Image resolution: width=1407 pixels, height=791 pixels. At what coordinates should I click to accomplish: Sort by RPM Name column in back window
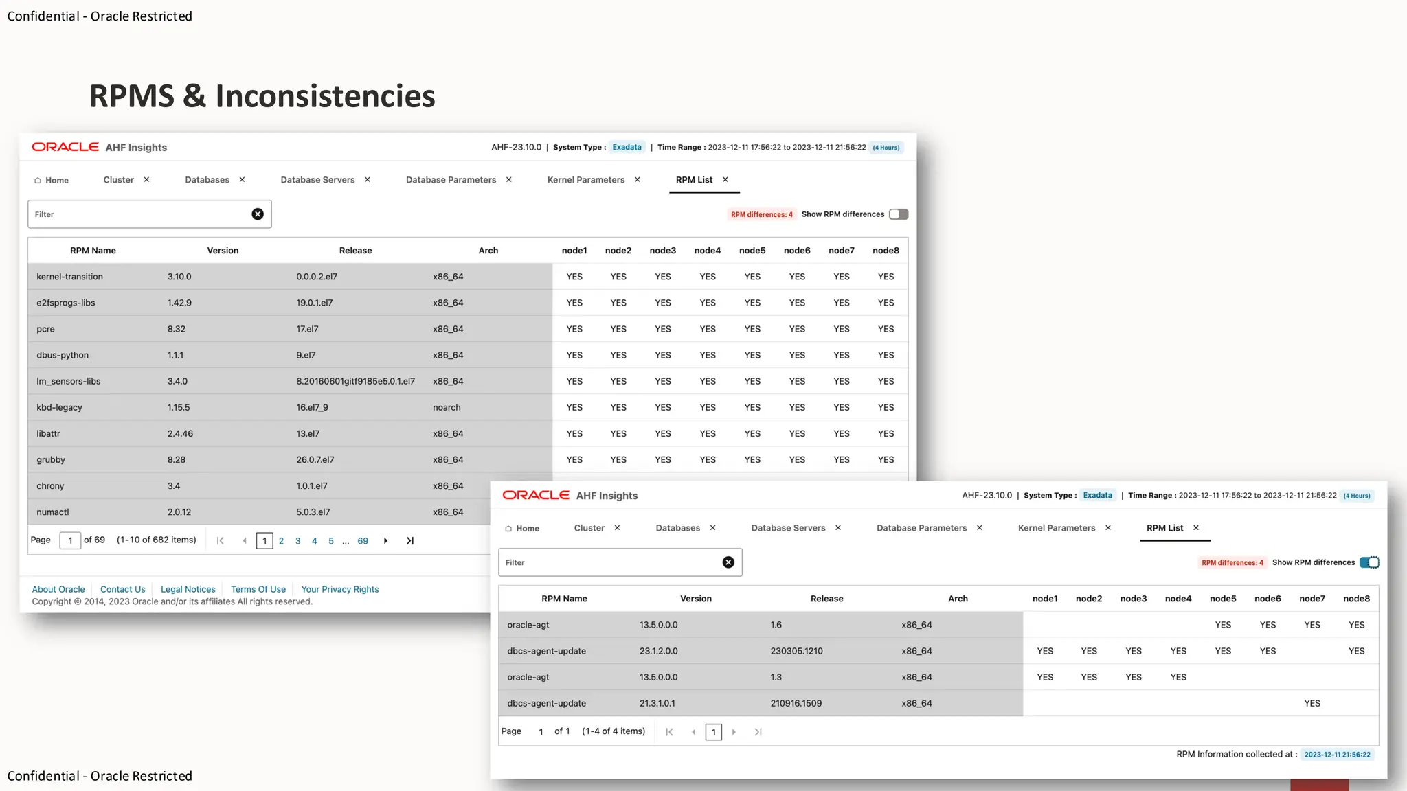click(x=93, y=251)
